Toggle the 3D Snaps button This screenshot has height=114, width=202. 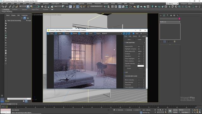click(x=74, y=7)
